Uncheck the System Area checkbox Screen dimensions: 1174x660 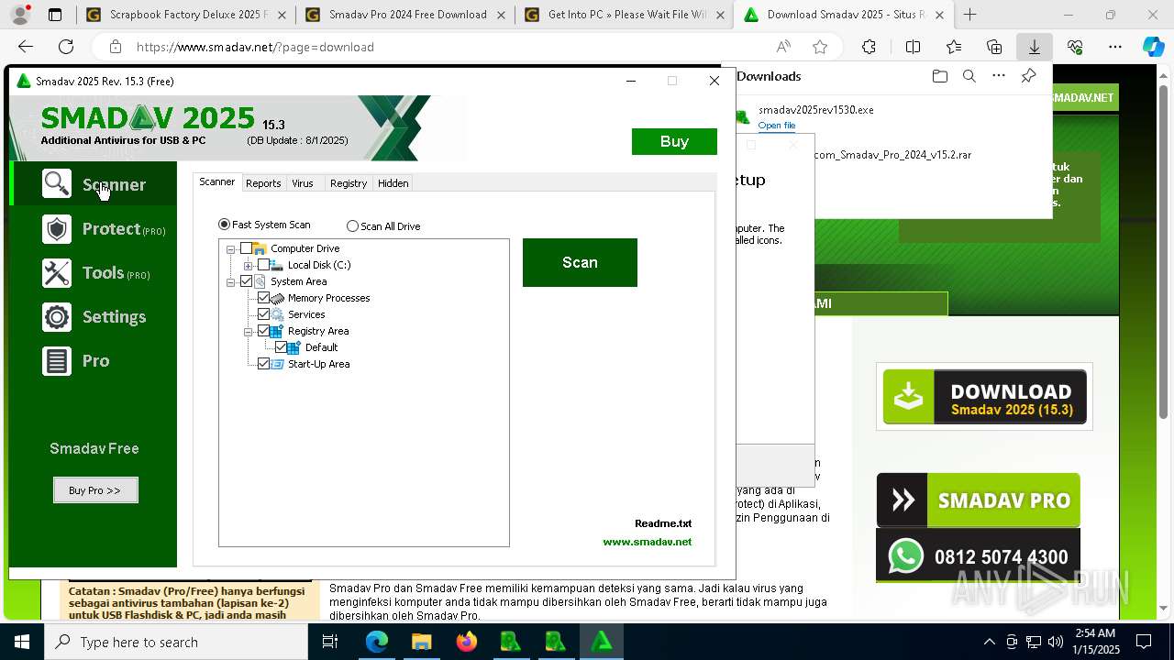tap(246, 281)
